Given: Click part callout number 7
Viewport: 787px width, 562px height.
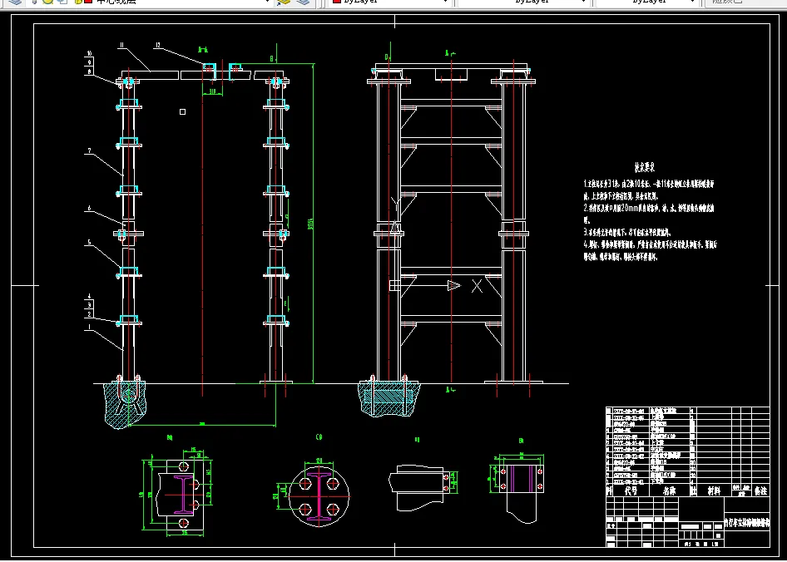Looking at the screenshot, I should pos(88,151).
